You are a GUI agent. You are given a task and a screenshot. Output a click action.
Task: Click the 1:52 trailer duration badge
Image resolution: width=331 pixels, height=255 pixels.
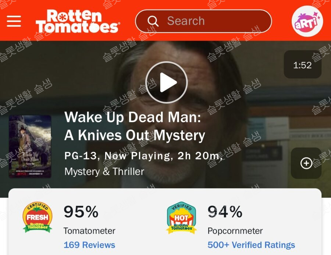(x=303, y=65)
